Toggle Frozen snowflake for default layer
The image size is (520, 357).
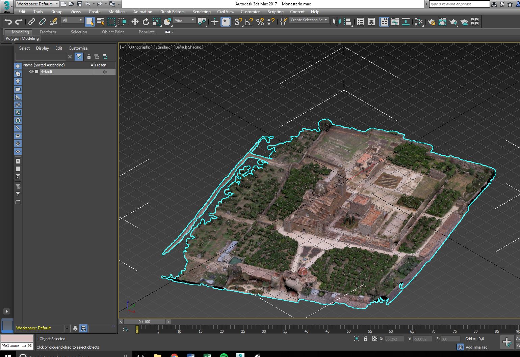(x=105, y=72)
